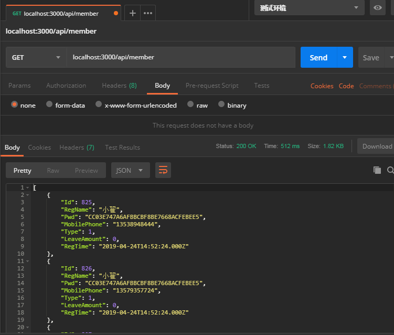The height and width of the screenshot is (335, 394).
Task: Select the none body type radio button
Action: pos(14,105)
